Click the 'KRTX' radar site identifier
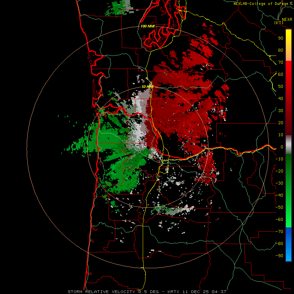This screenshot has width=294, height=294. (173, 292)
